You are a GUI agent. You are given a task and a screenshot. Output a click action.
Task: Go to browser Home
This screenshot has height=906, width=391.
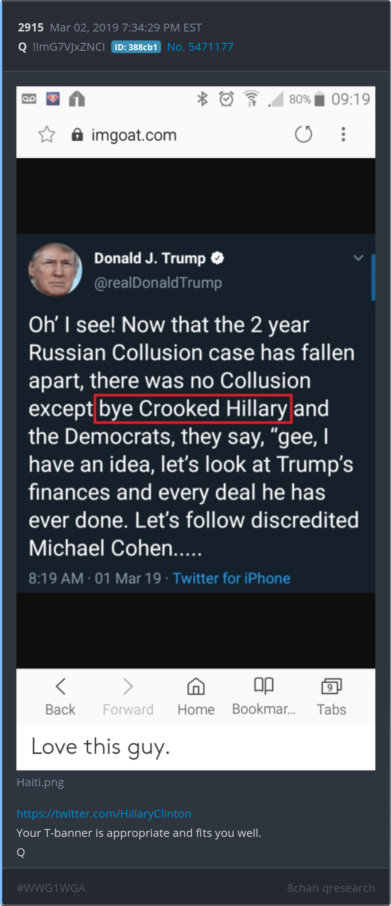pyautogui.click(x=196, y=686)
